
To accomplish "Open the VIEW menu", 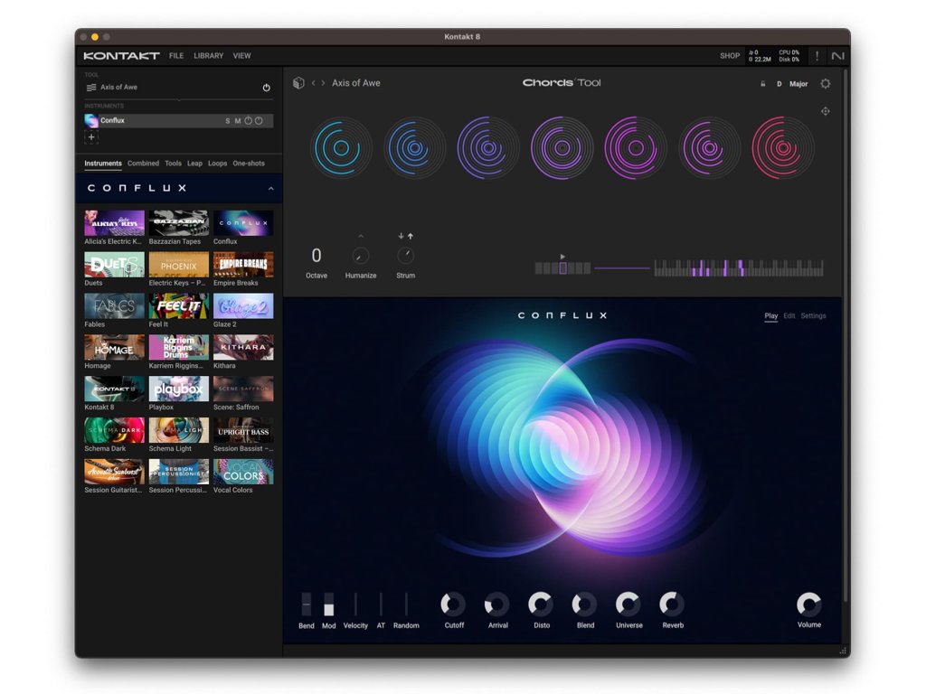I will [241, 55].
